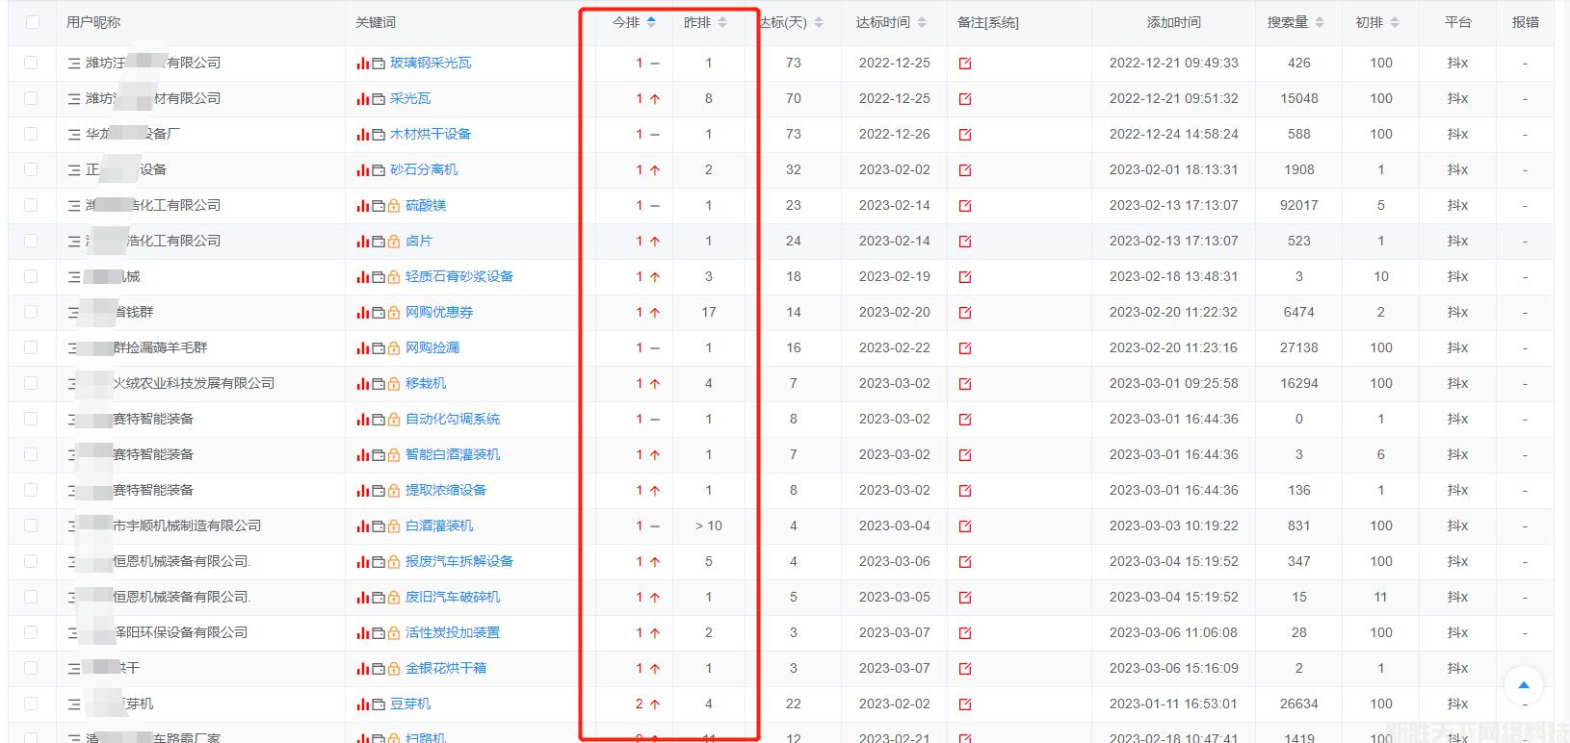Select the checkbox for the 网购捡漏 row

click(31, 347)
